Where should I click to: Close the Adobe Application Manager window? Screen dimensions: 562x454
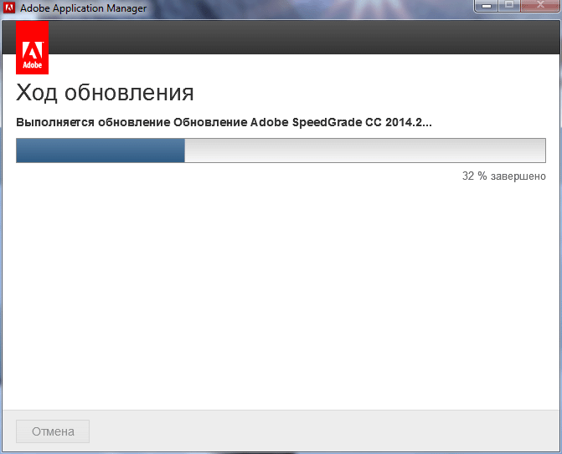pos(540,6)
